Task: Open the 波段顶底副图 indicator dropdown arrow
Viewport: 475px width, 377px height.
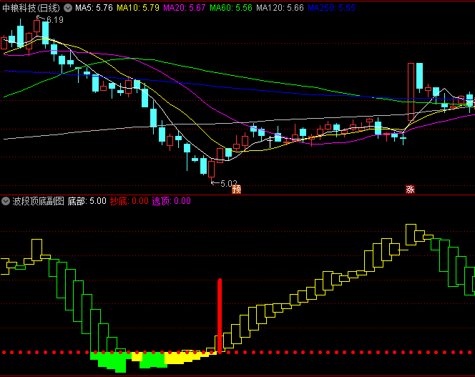Action: tap(6, 201)
